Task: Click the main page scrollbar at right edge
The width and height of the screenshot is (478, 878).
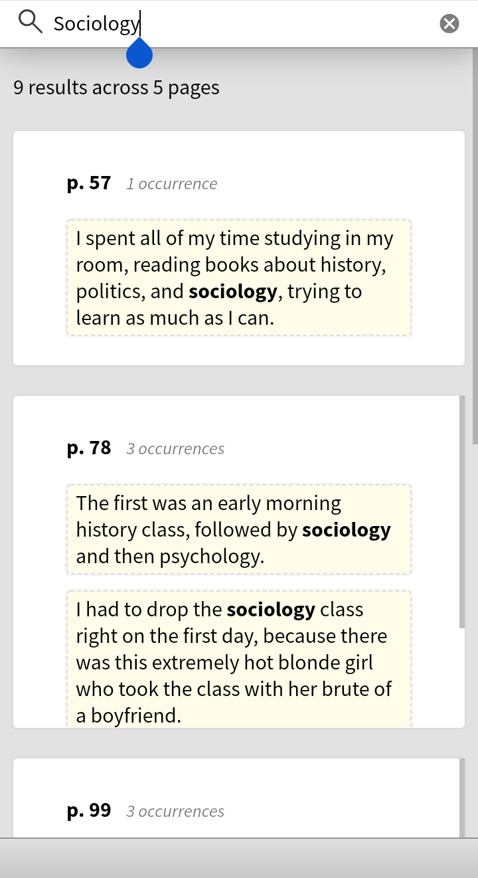Action: (475, 246)
